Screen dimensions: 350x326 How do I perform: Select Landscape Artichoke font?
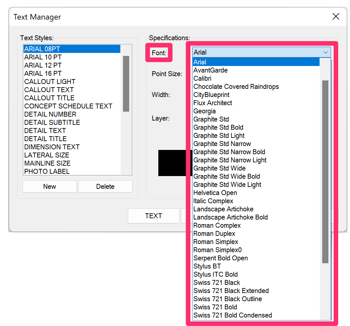pyautogui.click(x=256, y=209)
